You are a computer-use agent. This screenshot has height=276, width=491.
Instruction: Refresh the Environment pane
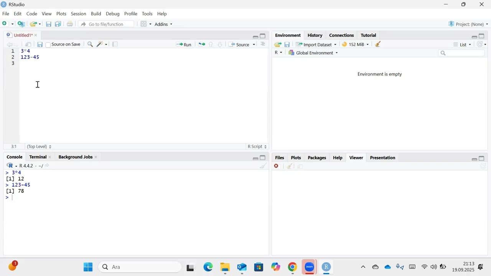[x=480, y=44]
